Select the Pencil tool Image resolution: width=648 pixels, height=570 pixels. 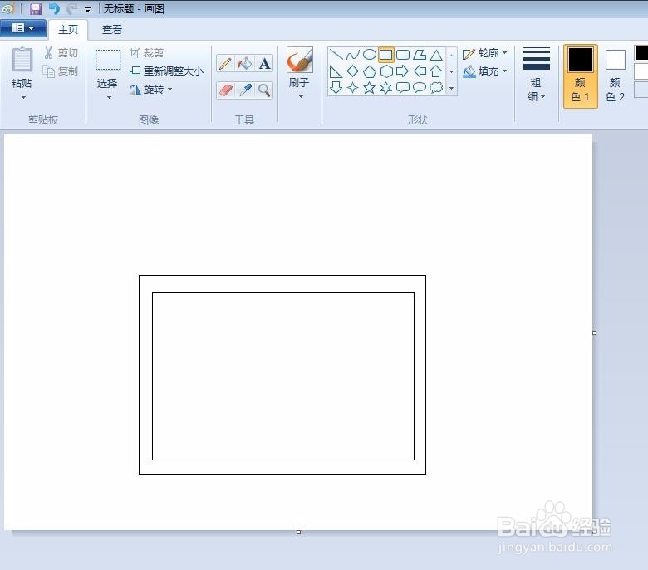226,64
